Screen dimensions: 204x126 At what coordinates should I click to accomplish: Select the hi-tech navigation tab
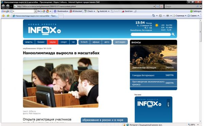[x=84, y=42]
